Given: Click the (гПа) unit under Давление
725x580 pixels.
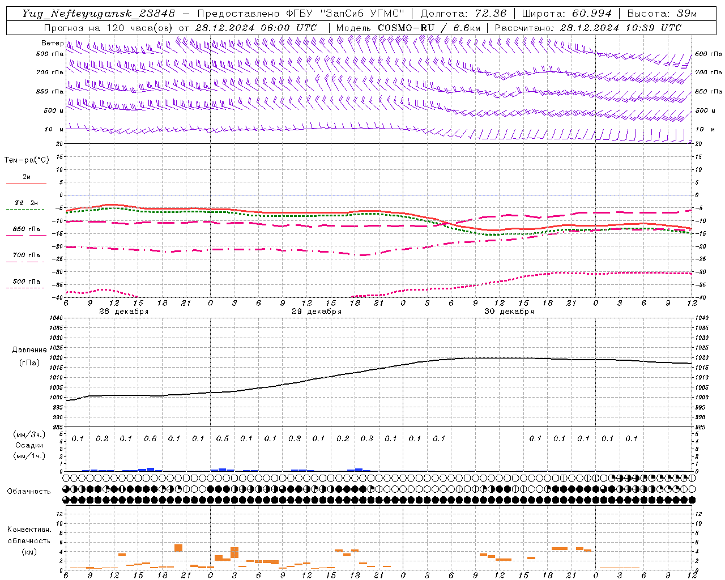Looking at the screenshot, I should 29,362.
